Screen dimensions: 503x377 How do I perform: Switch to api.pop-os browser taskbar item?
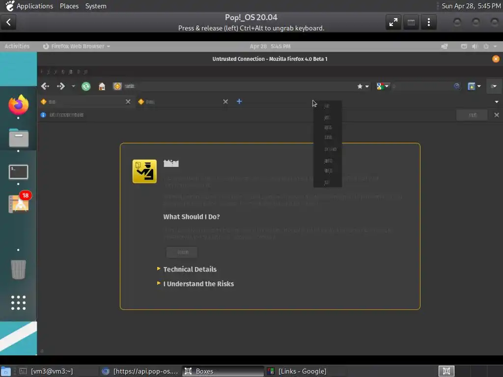pyautogui.click(x=140, y=371)
